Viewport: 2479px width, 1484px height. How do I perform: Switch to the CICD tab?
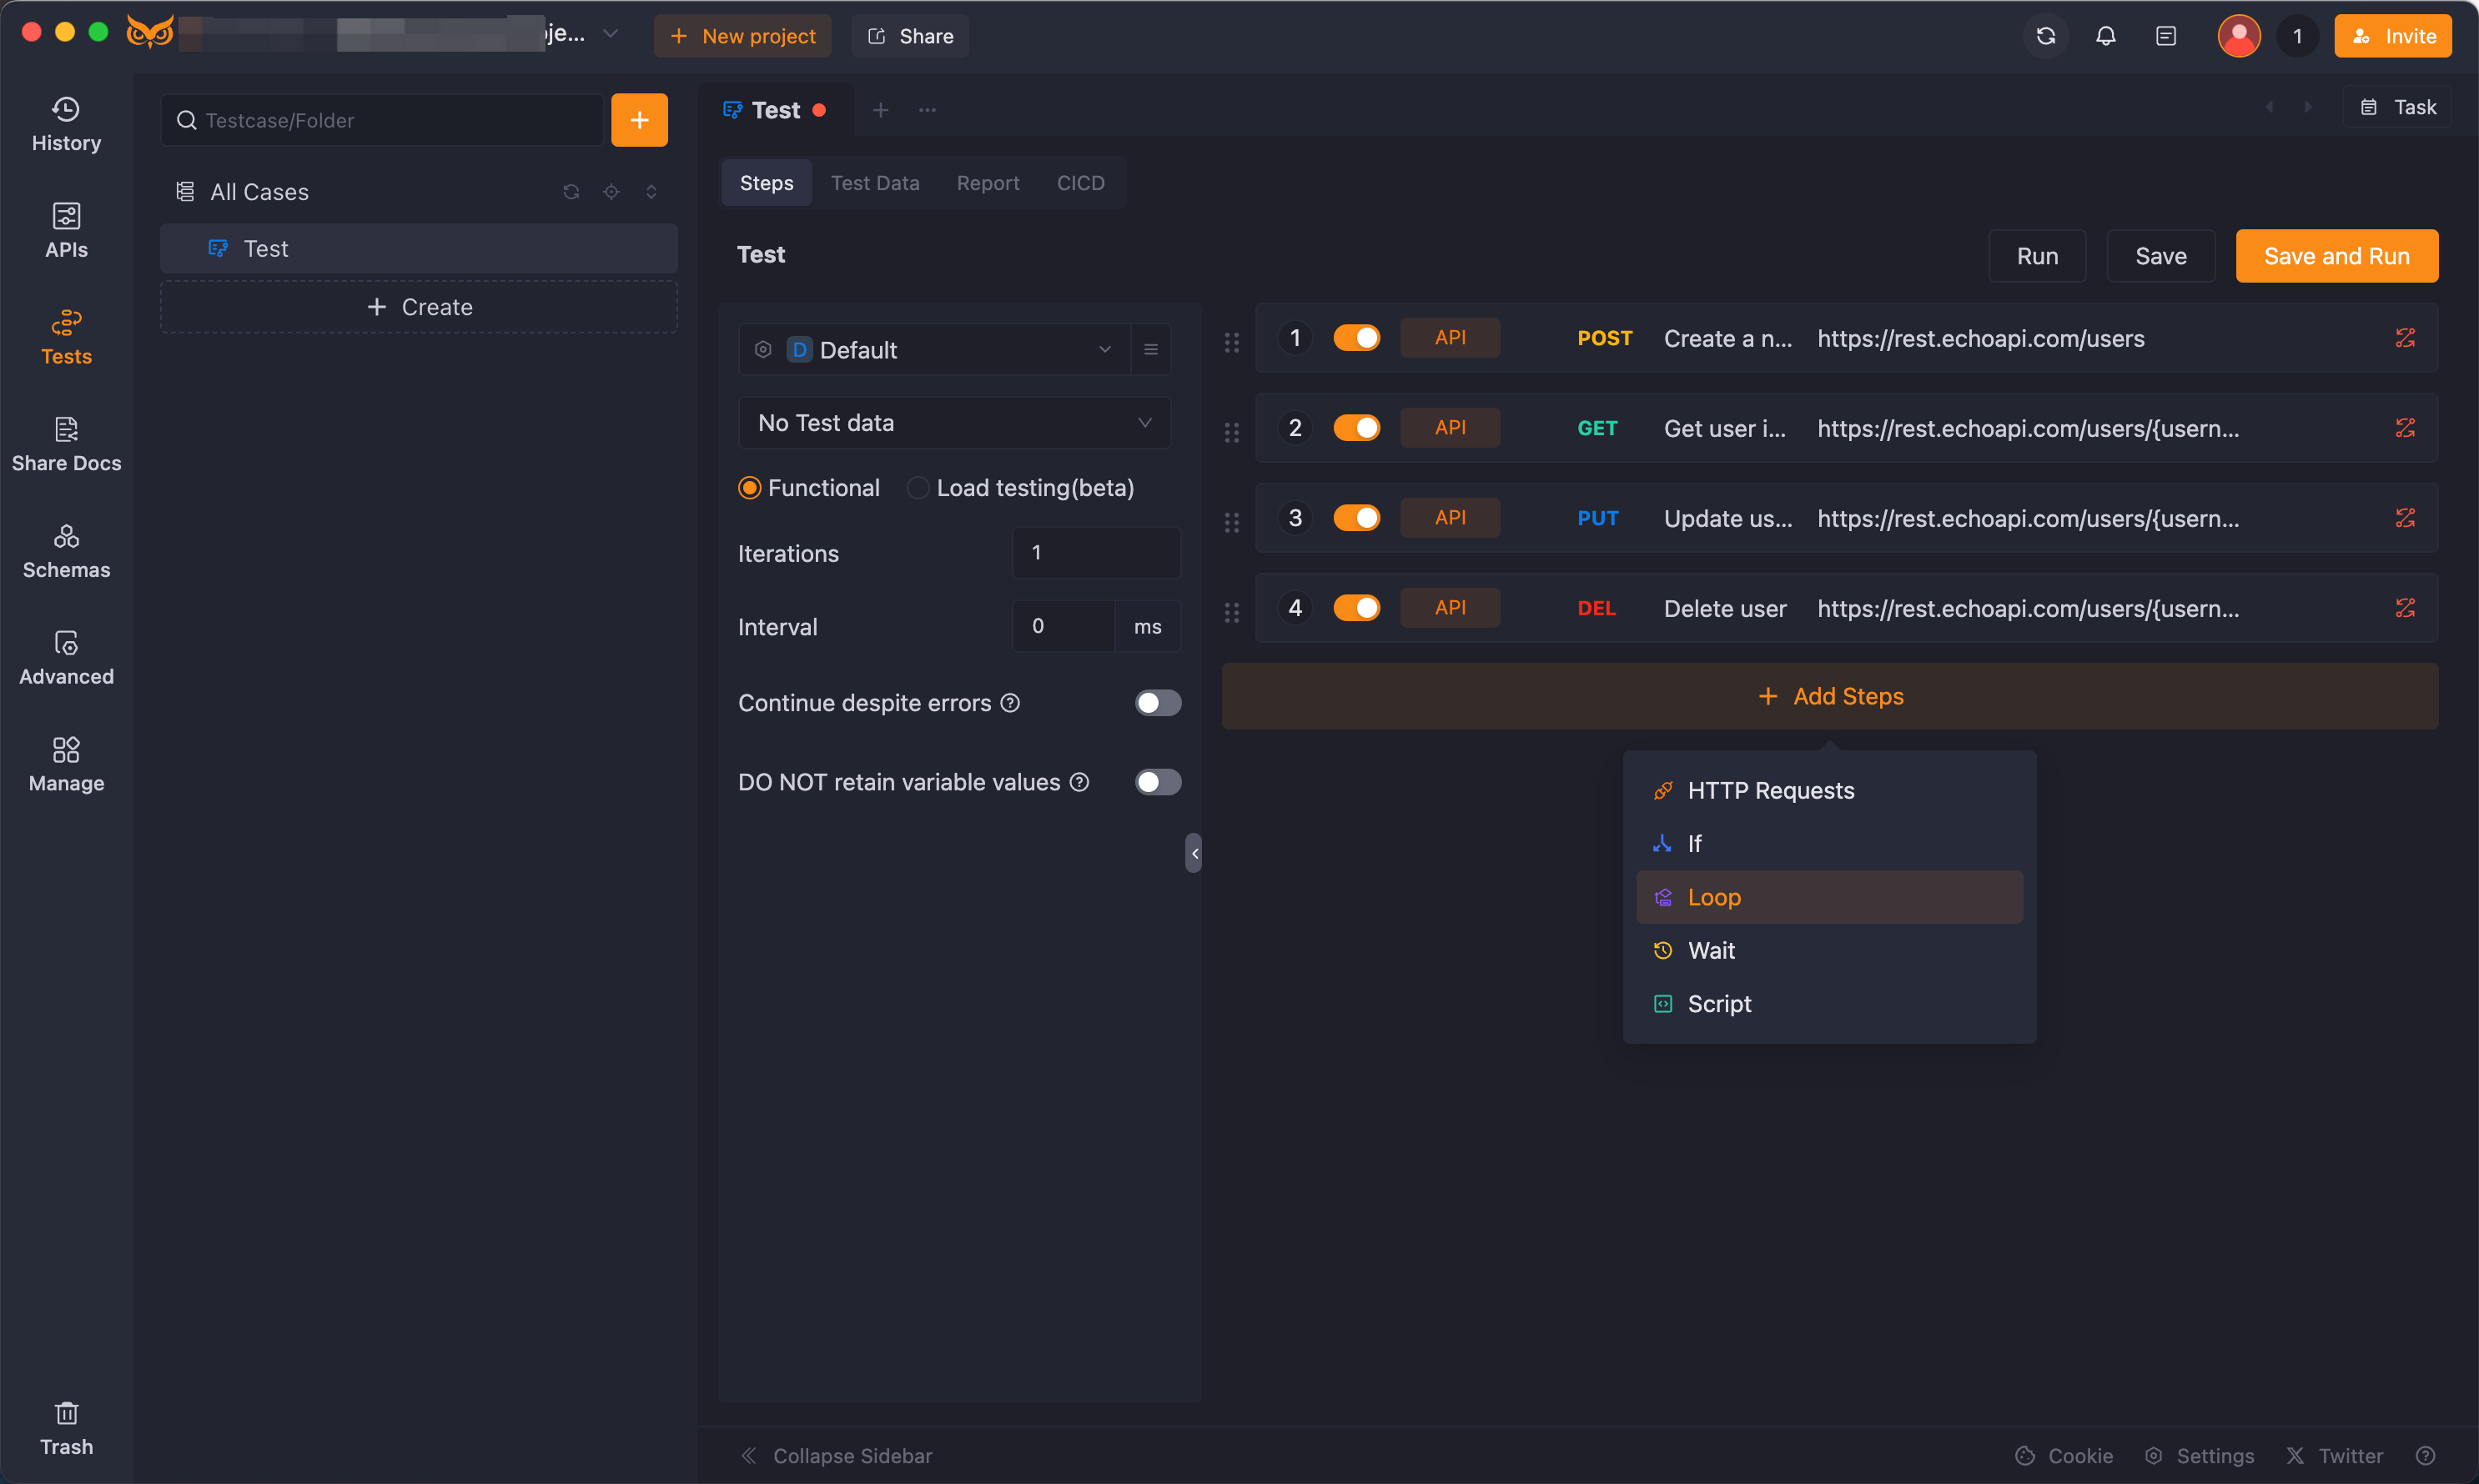[1079, 182]
